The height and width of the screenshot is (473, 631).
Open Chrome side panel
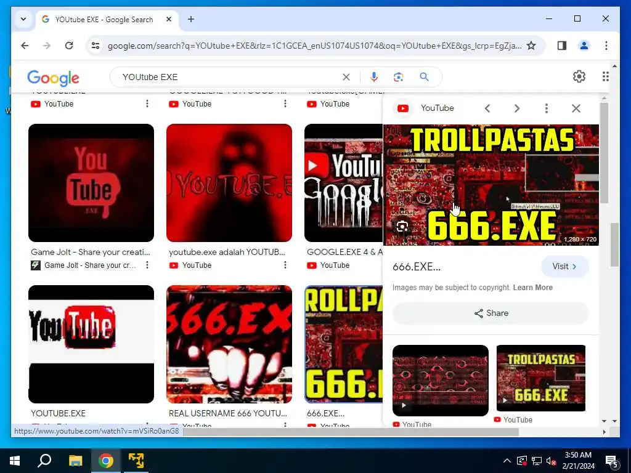[562, 46]
